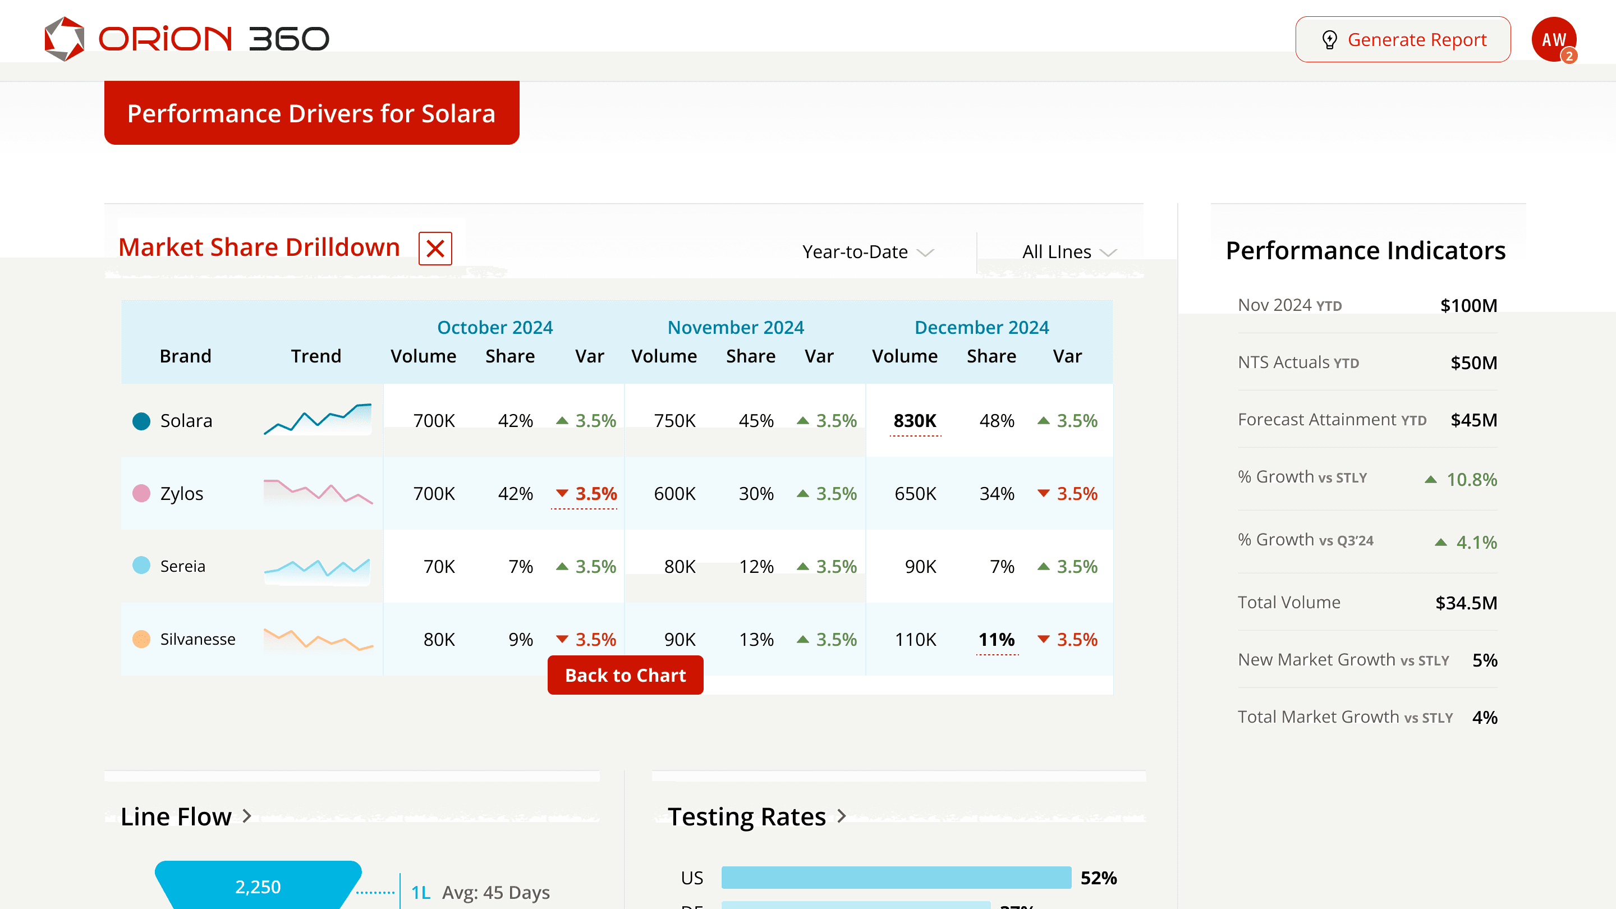Click the Back to Chart button
The width and height of the screenshot is (1616, 909).
(625, 675)
